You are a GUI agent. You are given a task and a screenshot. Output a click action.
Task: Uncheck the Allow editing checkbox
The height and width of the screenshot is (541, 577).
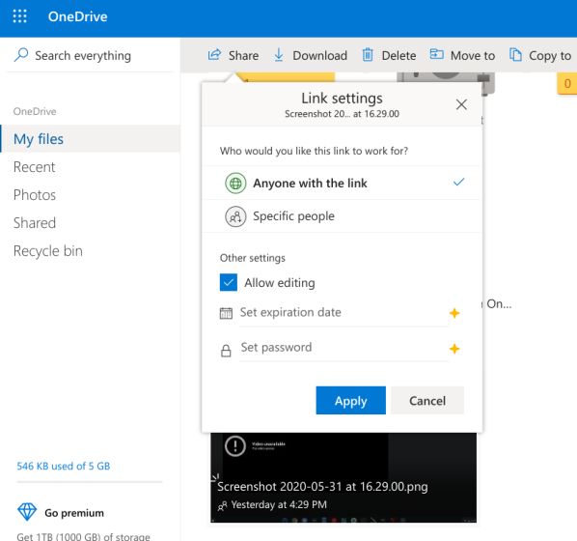click(229, 282)
